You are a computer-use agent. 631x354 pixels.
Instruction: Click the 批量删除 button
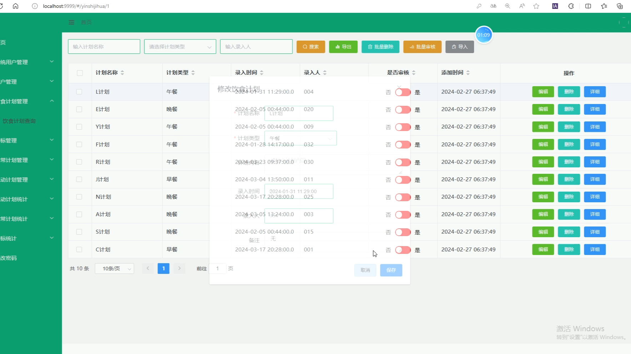(380, 47)
